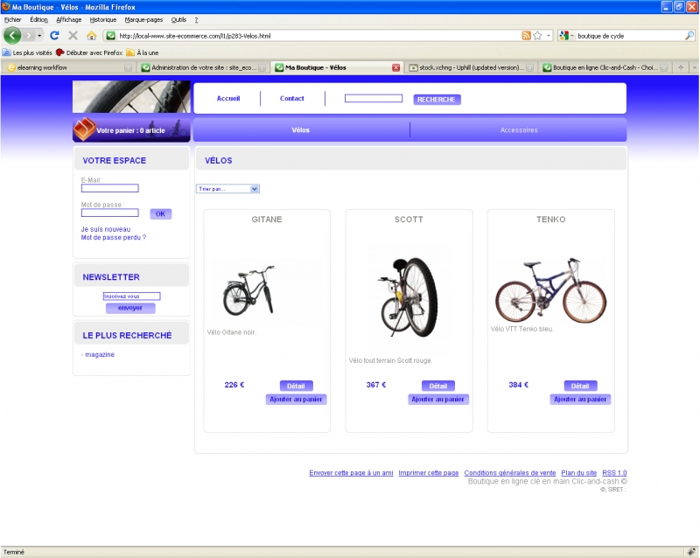Viewport: 700px width, 558px height.
Task: Stop loading with the X toolbar icon
Action: tap(73, 36)
